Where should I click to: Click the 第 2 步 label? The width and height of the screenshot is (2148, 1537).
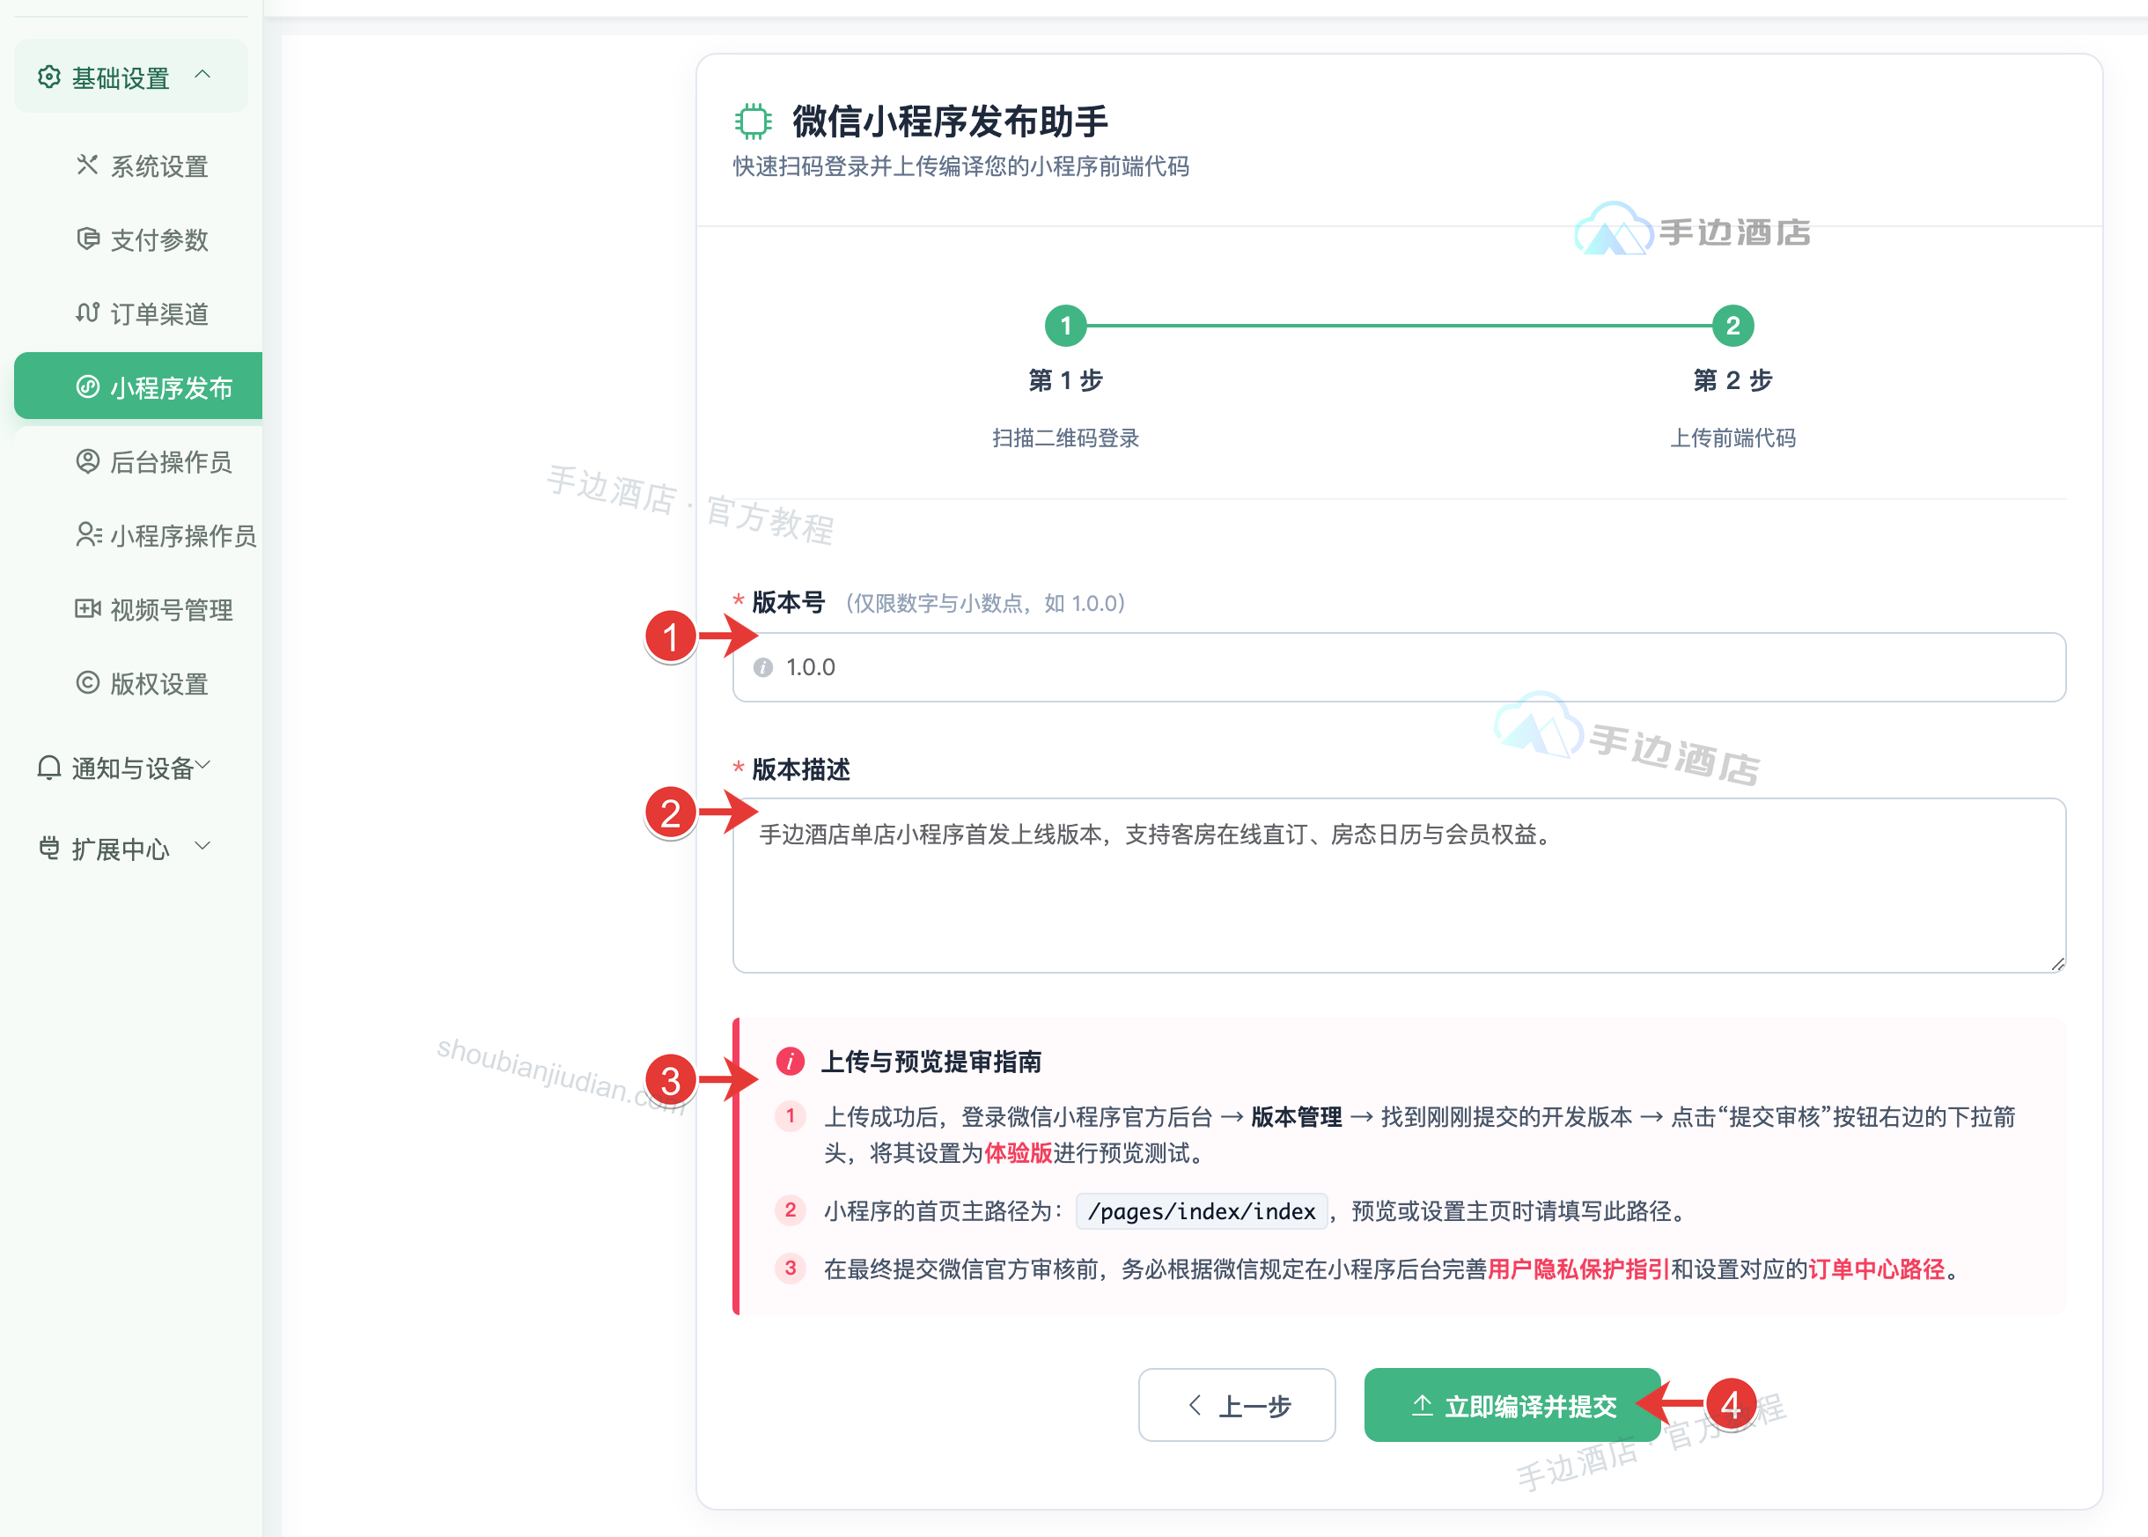(1732, 380)
